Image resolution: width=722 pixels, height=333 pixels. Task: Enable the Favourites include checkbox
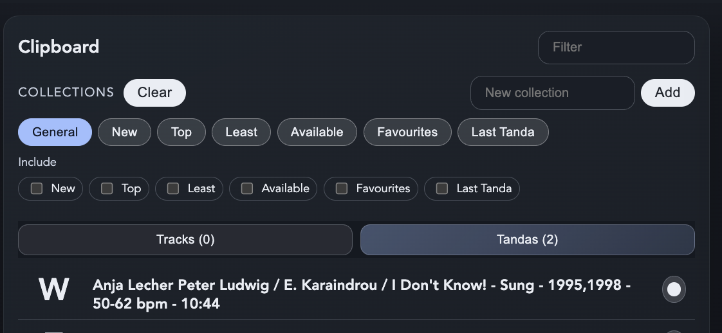pyautogui.click(x=342, y=188)
